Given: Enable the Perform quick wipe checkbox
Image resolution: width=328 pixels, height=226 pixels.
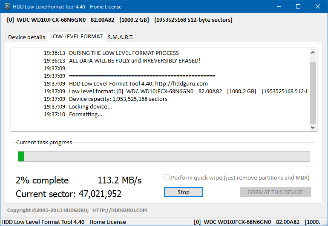Looking at the screenshot, I should click(167, 177).
